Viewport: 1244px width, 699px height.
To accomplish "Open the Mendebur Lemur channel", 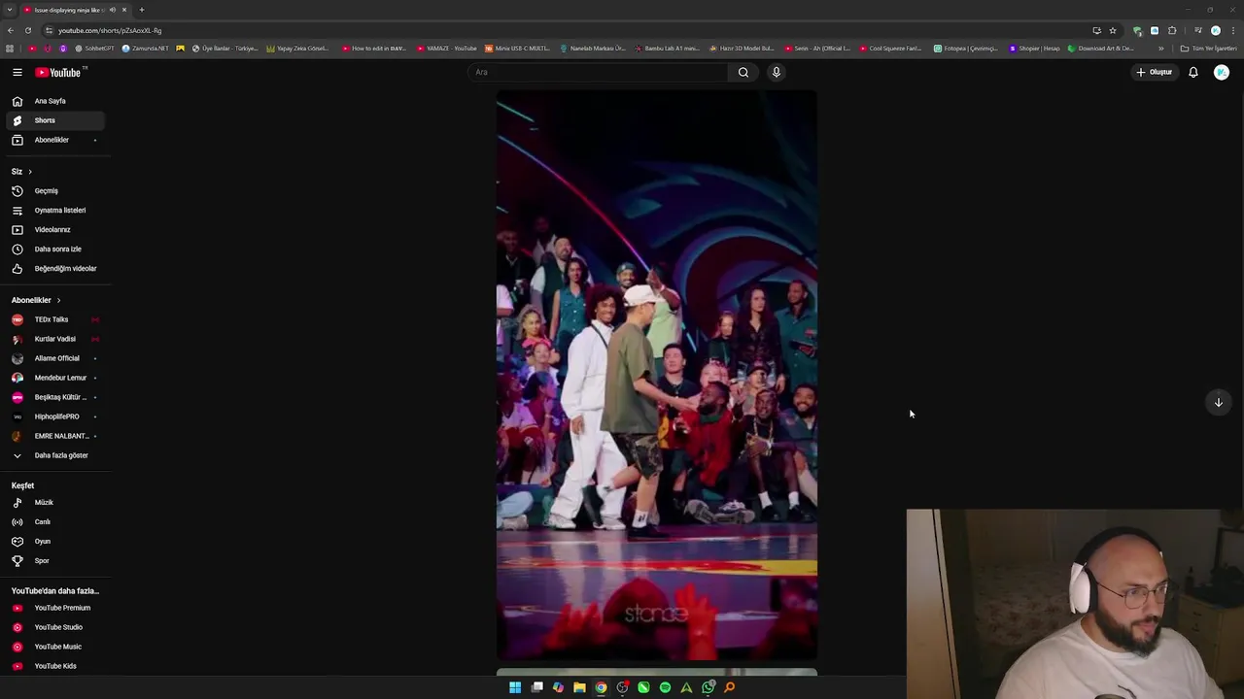I will (x=55, y=378).
